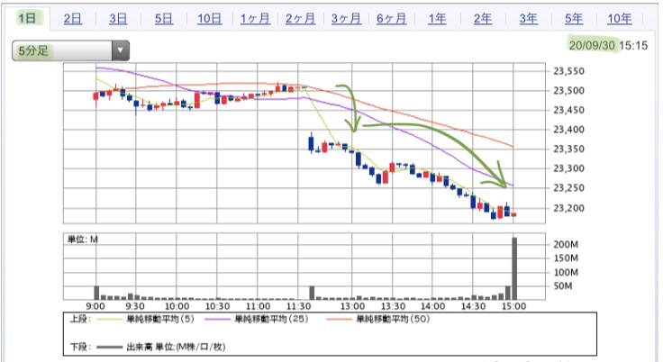Click the 20/09/30 15:15 timestamp
Viewport: 663px width, 362px height.
(x=608, y=45)
